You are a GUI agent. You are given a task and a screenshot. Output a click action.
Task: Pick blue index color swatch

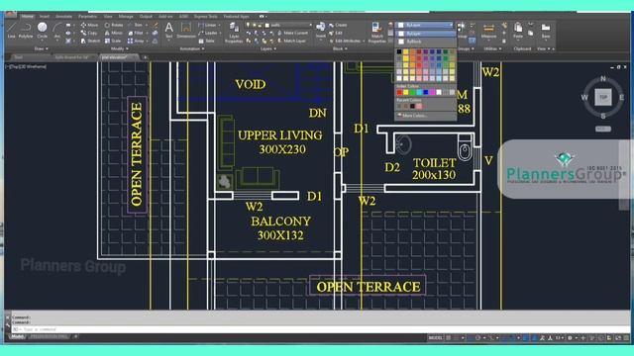426,93
